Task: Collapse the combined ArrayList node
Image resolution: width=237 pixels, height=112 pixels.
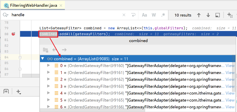Action: pos(43,58)
